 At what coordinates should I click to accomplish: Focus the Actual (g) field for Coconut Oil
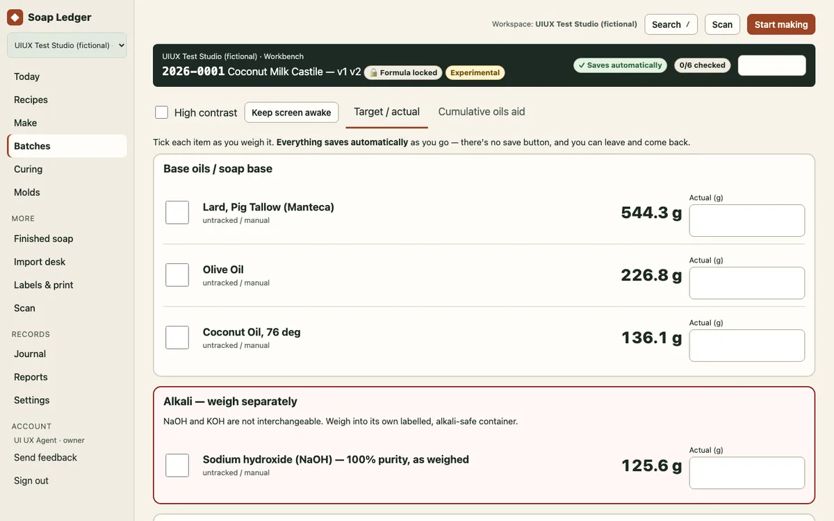click(x=747, y=346)
